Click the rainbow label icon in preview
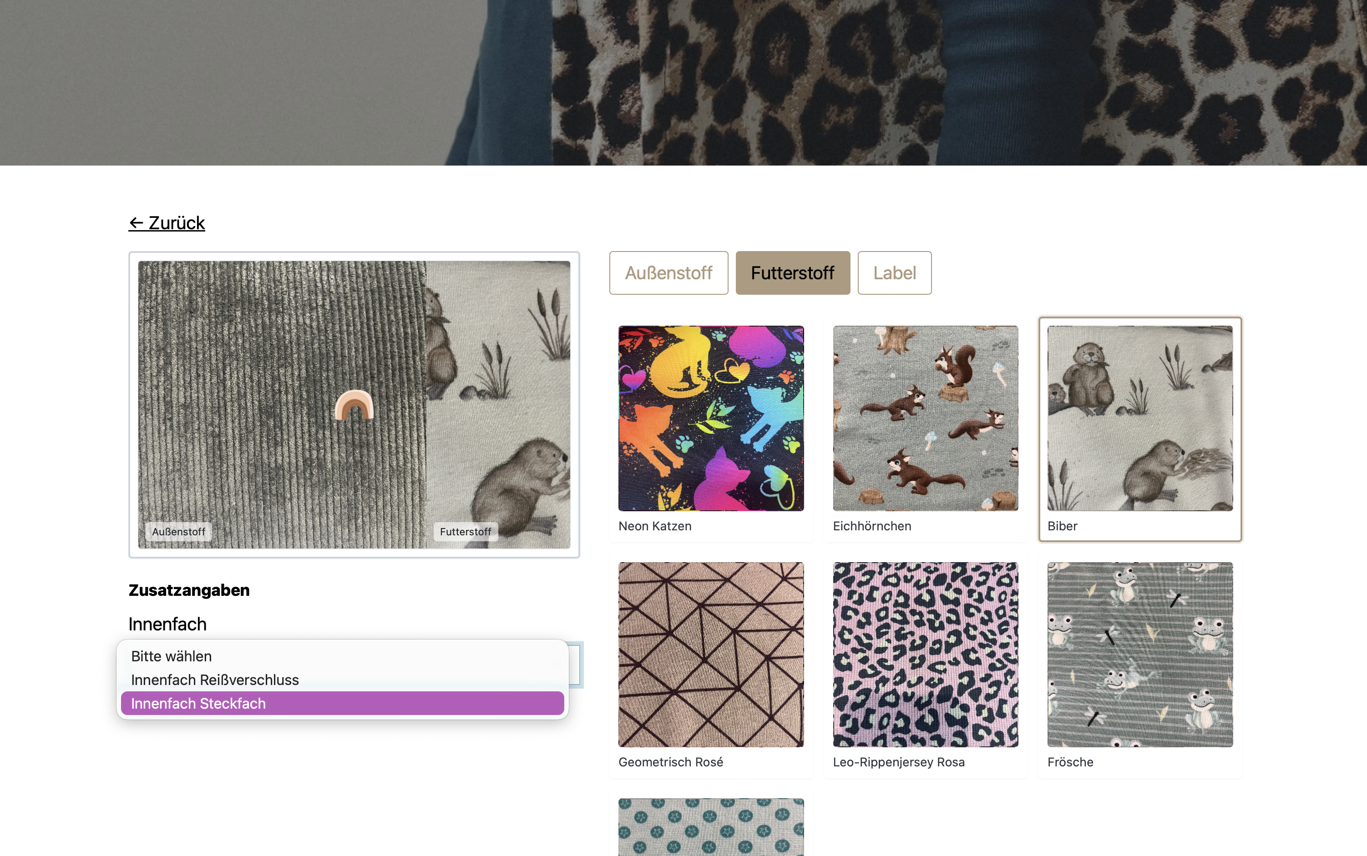Viewport: 1367px width, 856px height. [354, 405]
